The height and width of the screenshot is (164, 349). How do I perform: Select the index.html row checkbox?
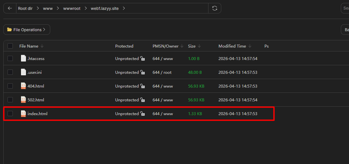pos(10,113)
